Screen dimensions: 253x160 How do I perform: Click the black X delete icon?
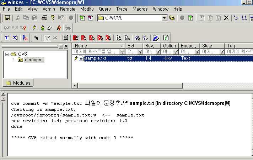(226, 18)
